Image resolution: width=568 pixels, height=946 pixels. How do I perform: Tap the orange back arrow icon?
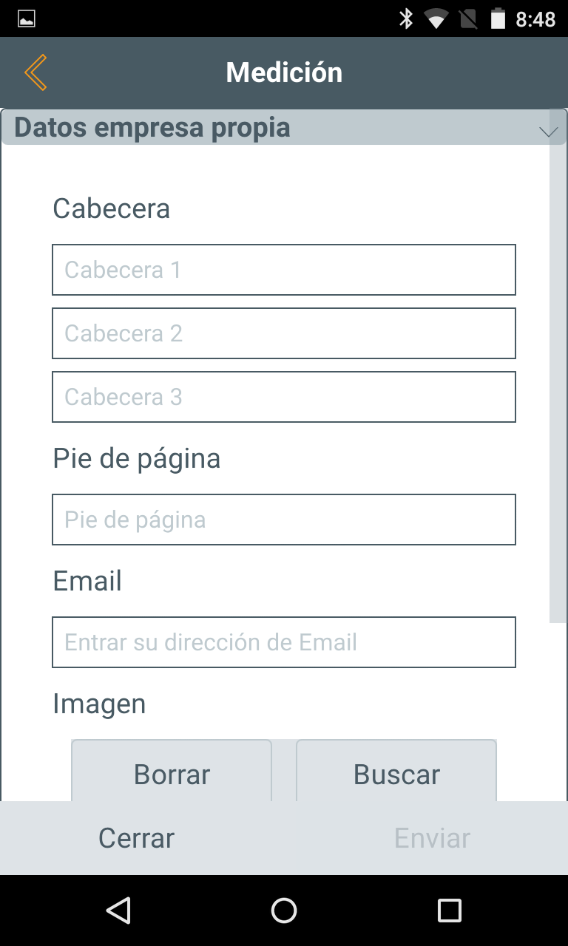35,72
